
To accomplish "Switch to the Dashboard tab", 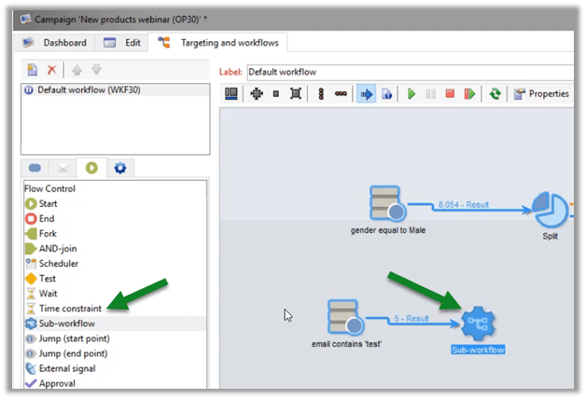I will click(55, 43).
